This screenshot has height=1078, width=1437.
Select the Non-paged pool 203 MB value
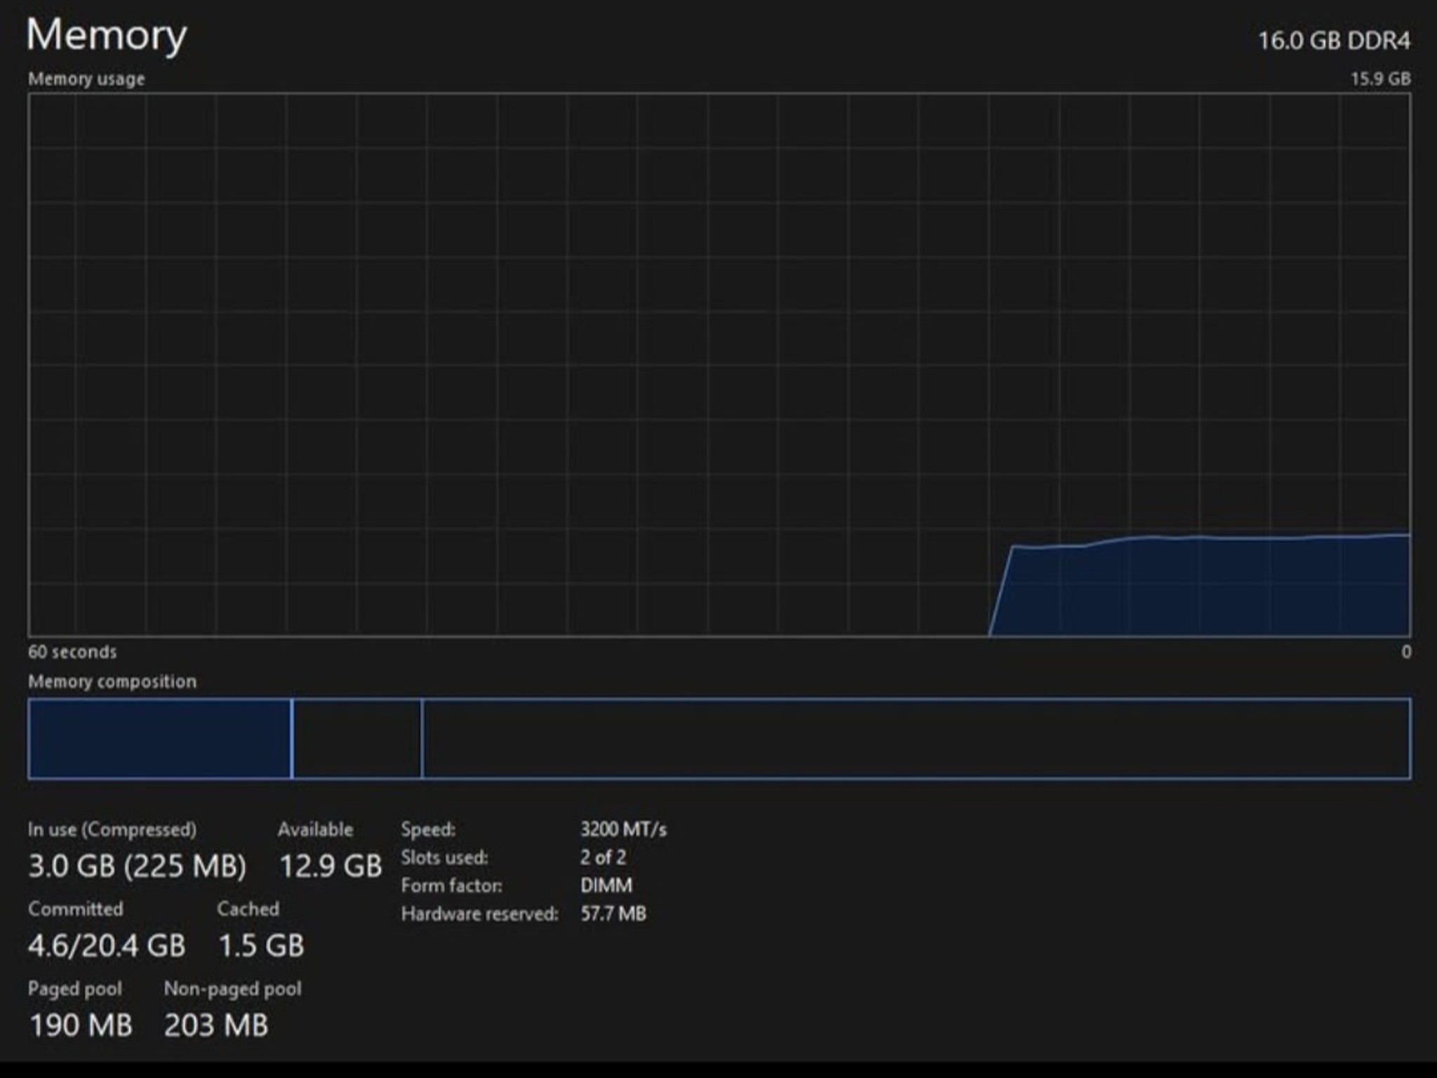click(x=216, y=1025)
